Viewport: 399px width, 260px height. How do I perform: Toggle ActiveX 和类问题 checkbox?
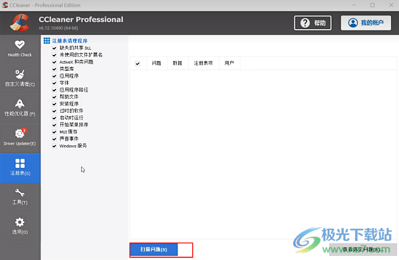[x=55, y=62]
